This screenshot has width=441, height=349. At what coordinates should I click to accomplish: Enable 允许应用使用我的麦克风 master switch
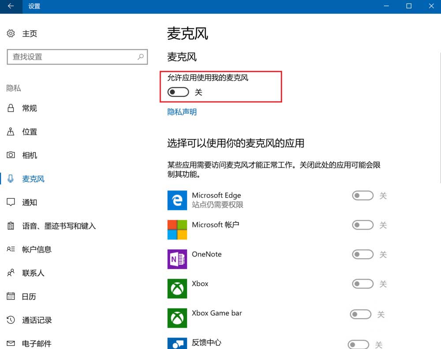pyautogui.click(x=178, y=92)
